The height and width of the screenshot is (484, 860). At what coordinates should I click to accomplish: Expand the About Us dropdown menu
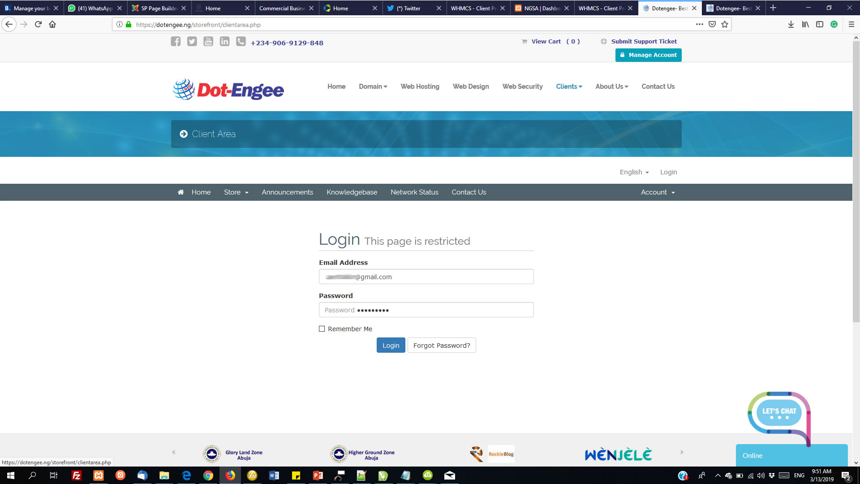coord(611,86)
